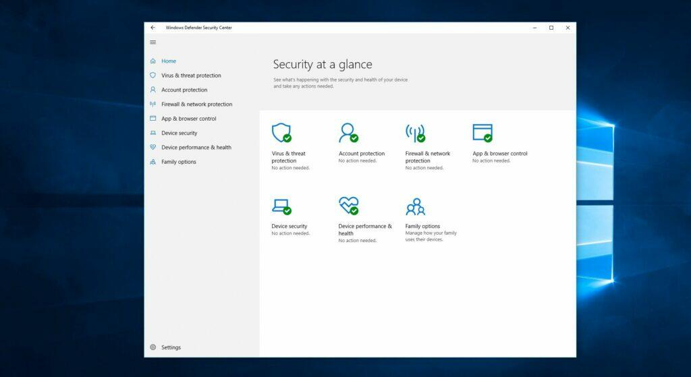Collapse the sidebar using the hamburger menu

pyautogui.click(x=153, y=42)
